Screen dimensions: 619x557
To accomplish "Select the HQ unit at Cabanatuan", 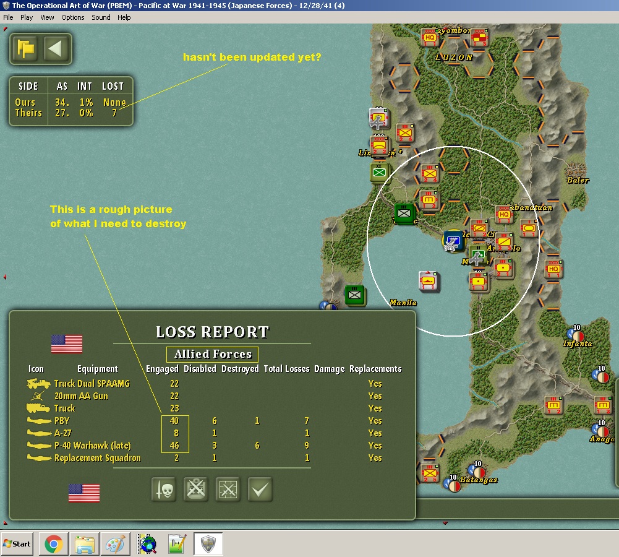I will (504, 215).
